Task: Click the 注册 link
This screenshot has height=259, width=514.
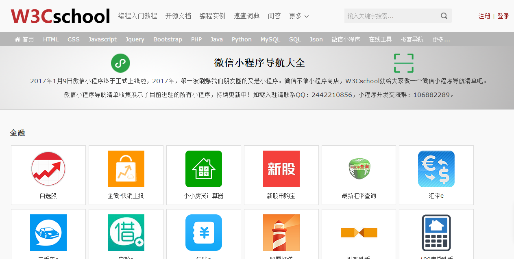Action: [484, 16]
